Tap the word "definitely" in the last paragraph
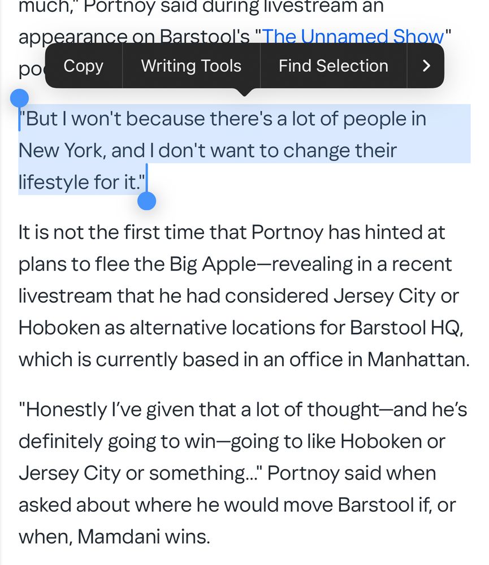The image size is (489, 565). (x=60, y=441)
